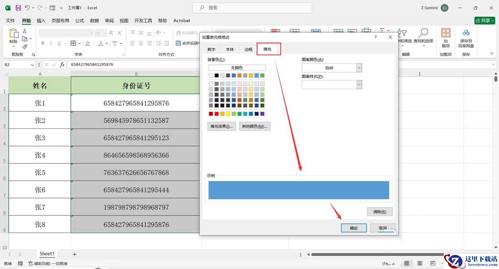The width and height of the screenshot is (499, 269).
Task: Click the Format Painter brush icon
Action: (25, 47)
